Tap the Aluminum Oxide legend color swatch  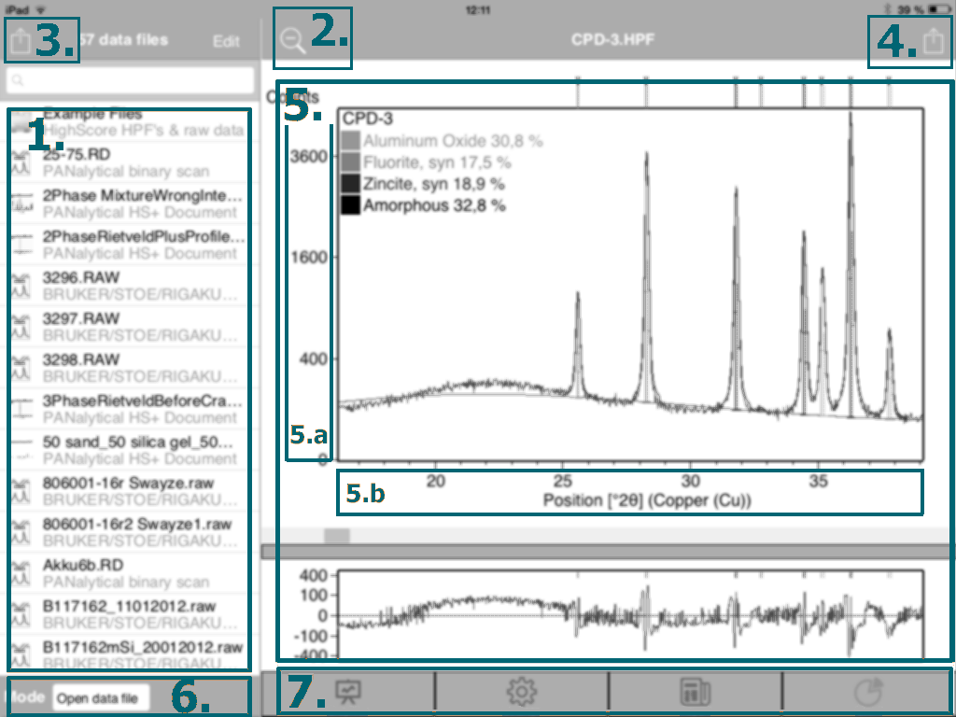tap(351, 141)
